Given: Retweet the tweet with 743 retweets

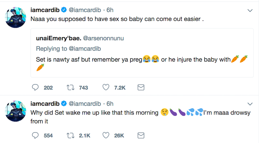Looking at the screenshot, I should pyautogui.click(x=71, y=87).
